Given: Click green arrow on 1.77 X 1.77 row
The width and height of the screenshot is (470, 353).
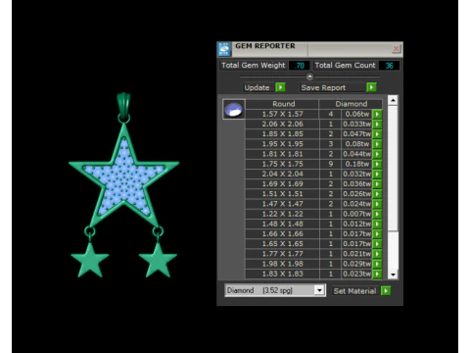Looking at the screenshot, I should click(x=377, y=254).
